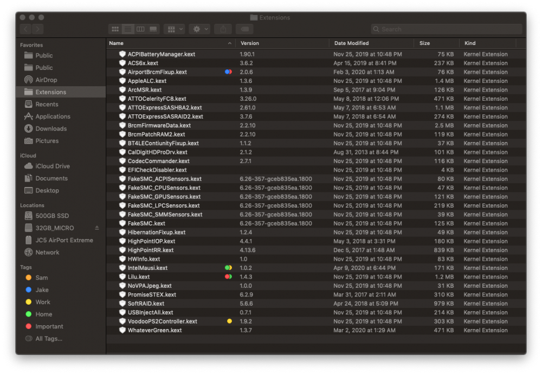Open the gear Action dropdown menu
The width and height of the screenshot is (542, 374).
pos(199,29)
